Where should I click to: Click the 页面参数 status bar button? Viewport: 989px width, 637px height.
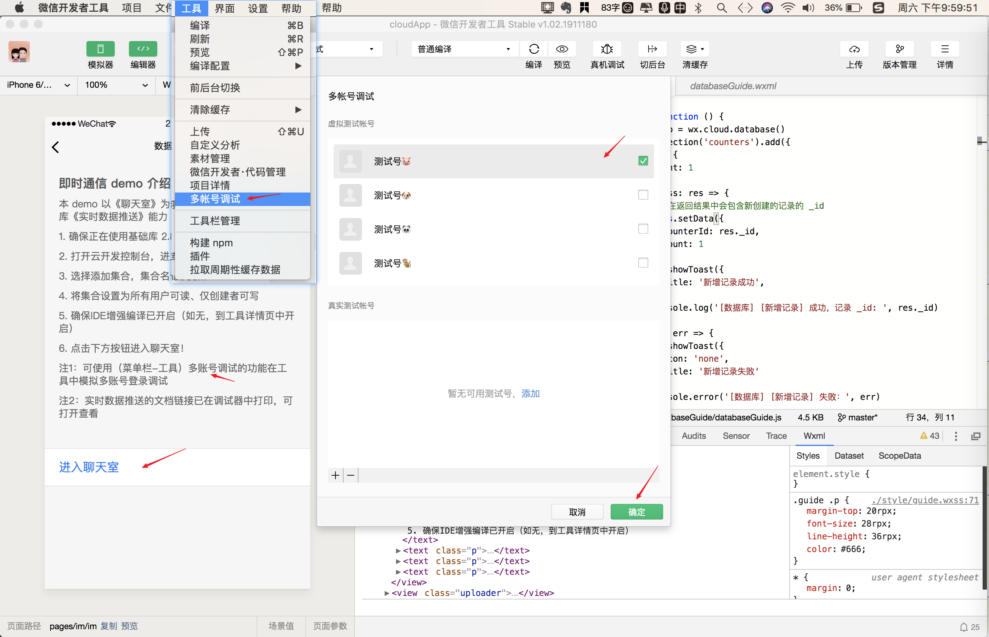pos(330,626)
